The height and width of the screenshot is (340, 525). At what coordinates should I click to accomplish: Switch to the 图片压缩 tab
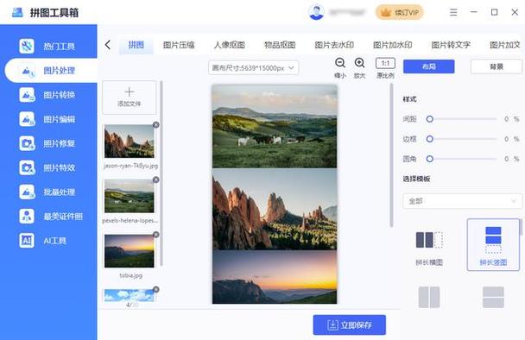pos(179,45)
